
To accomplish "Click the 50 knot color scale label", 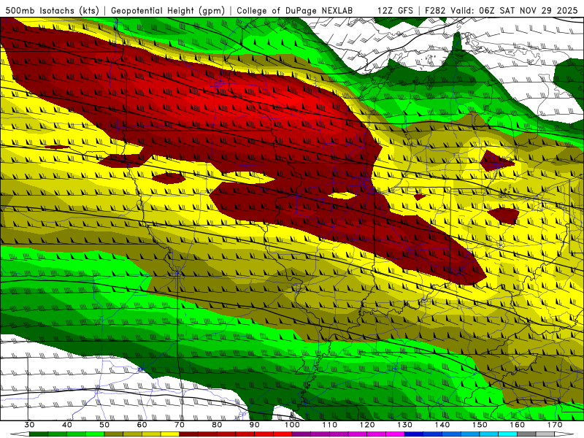I will [104, 425].
